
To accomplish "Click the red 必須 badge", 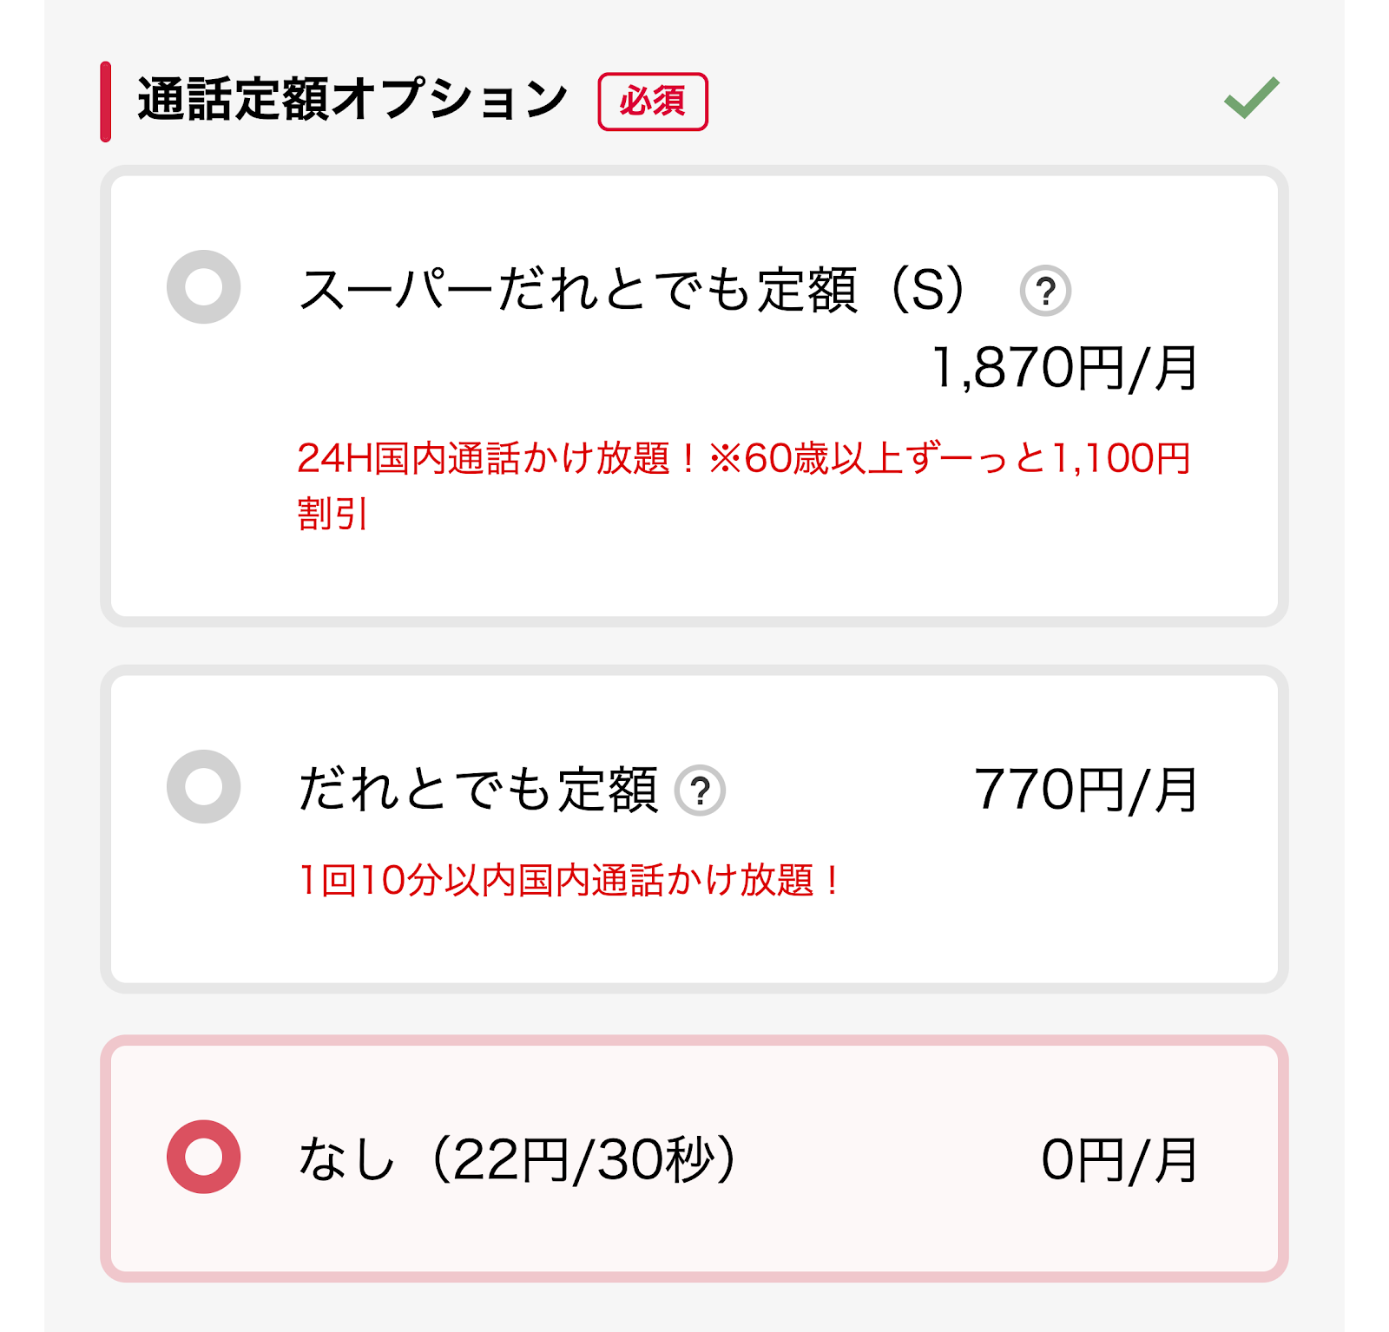I will pyautogui.click(x=653, y=102).
